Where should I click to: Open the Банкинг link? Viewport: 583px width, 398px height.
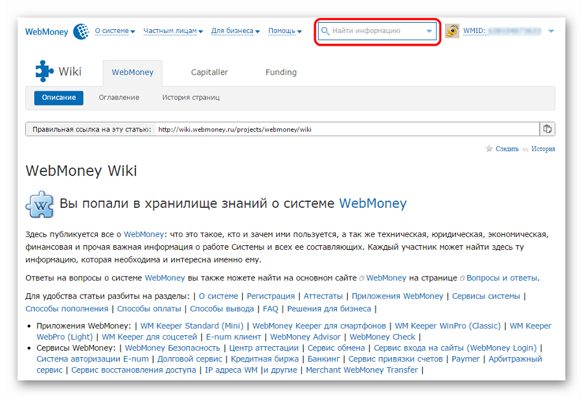click(323, 359)
